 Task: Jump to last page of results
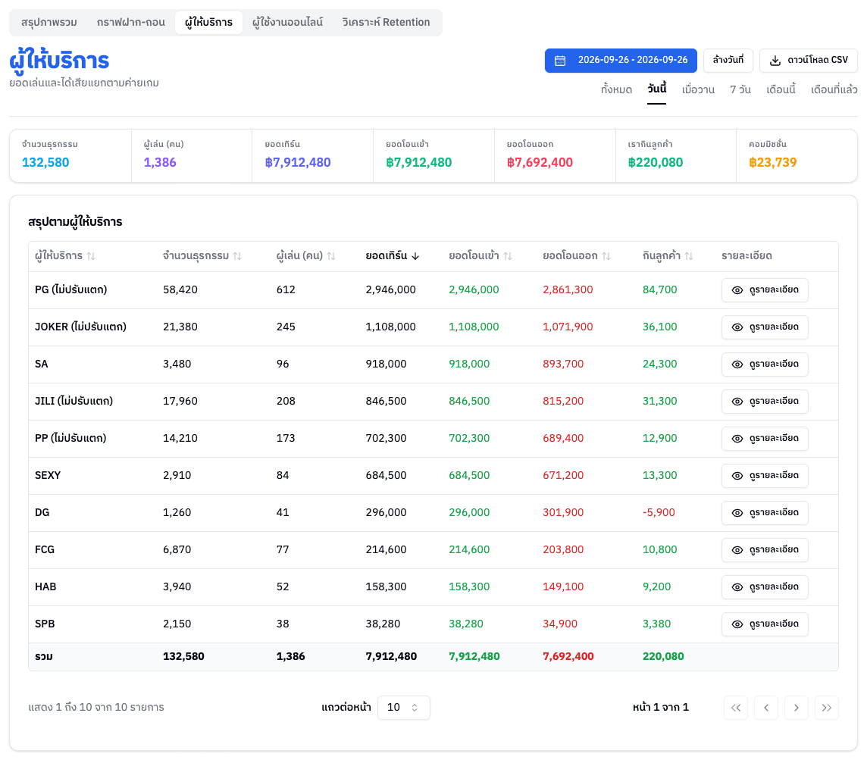pos(827,708)
